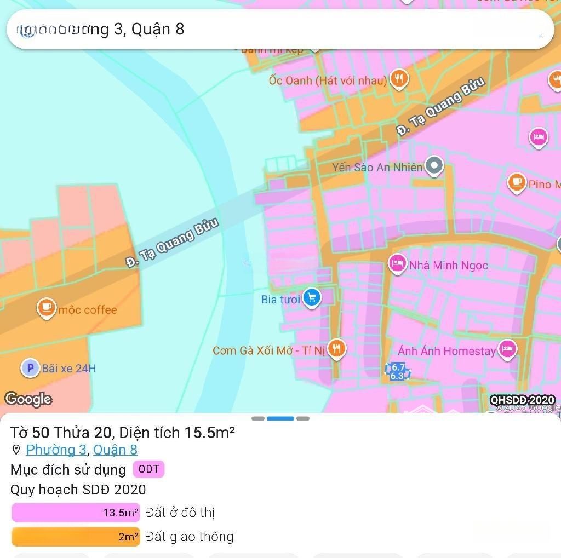Click the QHSDĐ 2020 map layer label
This screenshot has height=558, width=561.
(x=522, y=400)
